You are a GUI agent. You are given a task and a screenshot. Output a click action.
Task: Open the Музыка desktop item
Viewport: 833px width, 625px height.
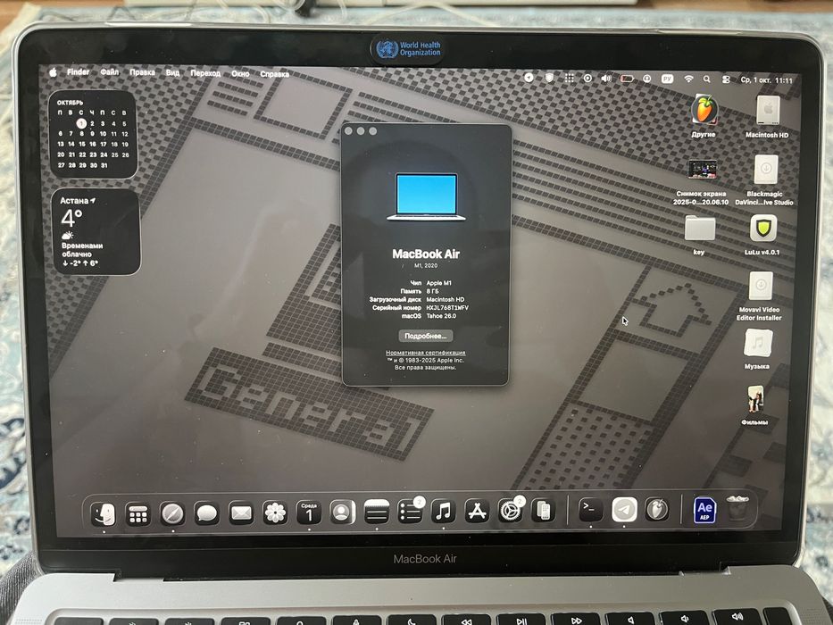(x=758, y=349)
